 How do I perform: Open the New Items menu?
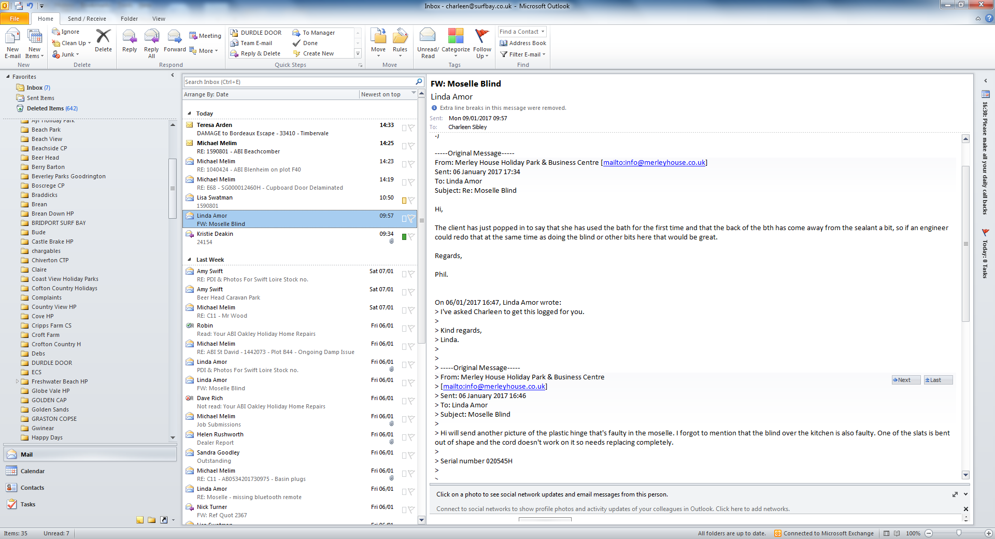35,44
